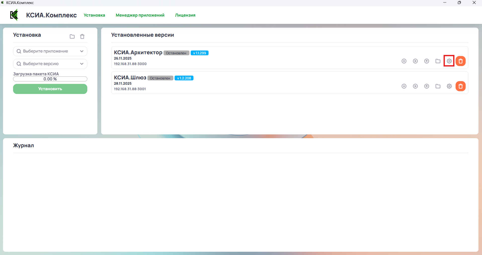
Task: Start КСИА.Шлюз with the play icon
Action: pos(415,86)
